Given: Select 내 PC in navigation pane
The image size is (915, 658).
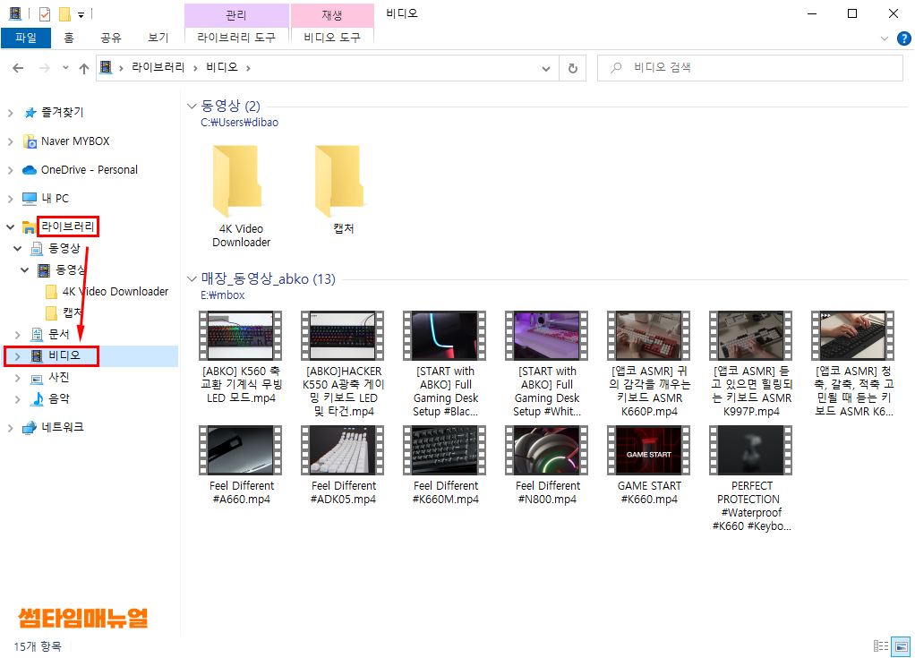Looking at the screenshot, I should 55,199.
